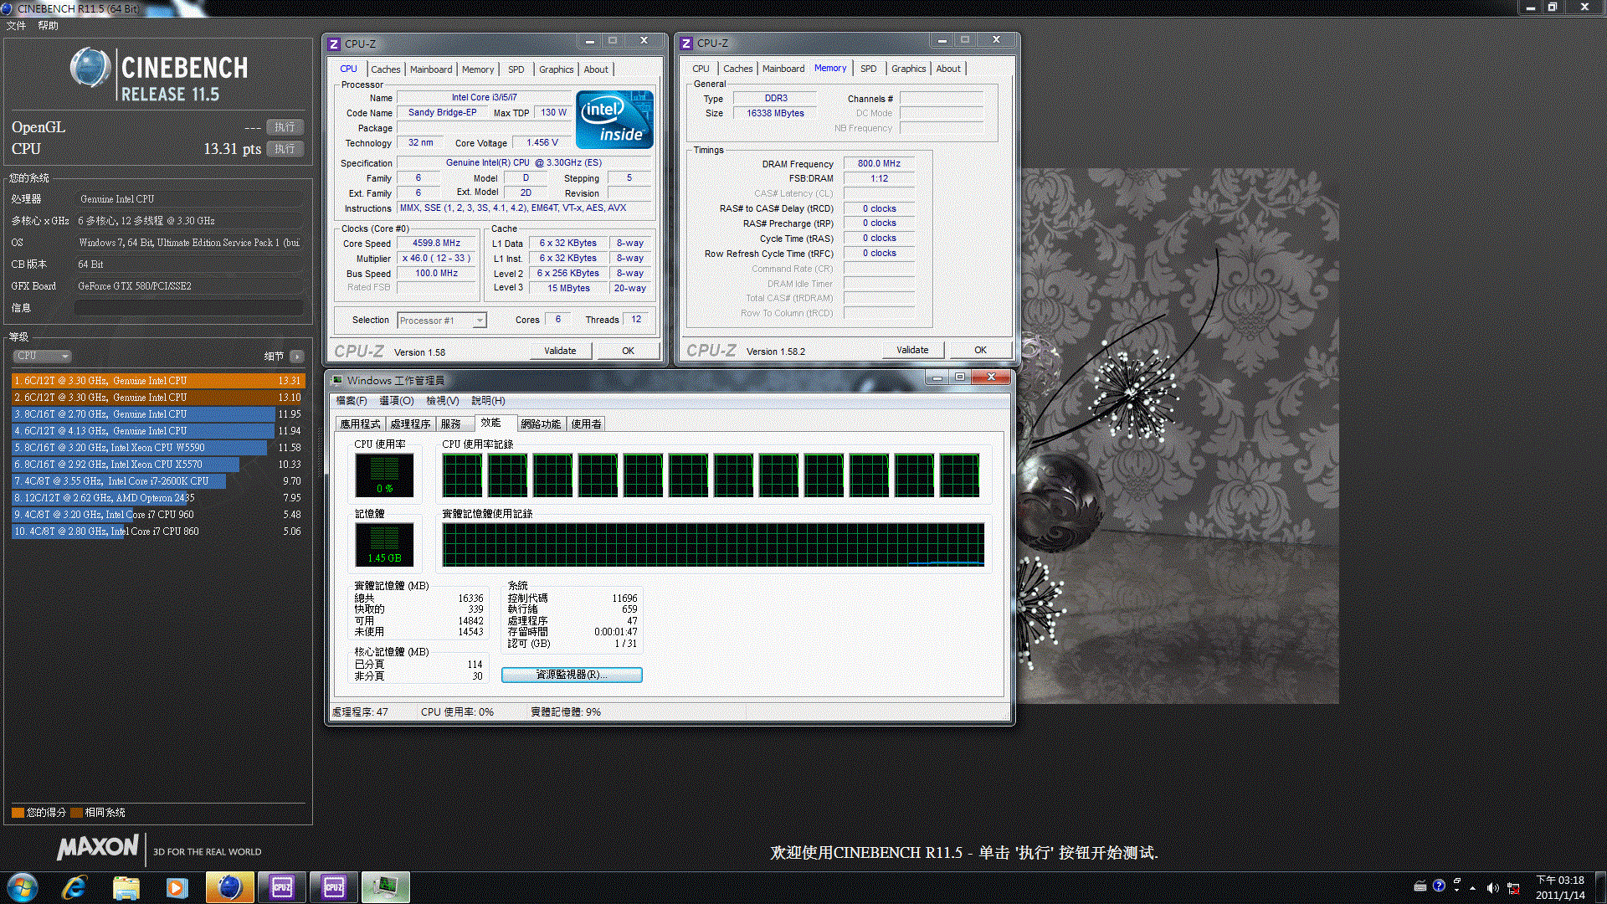This screenshot has width=1607, height=904.
Task: Open the taskbar clock showing 03:18
Action: click(1560, 887)
